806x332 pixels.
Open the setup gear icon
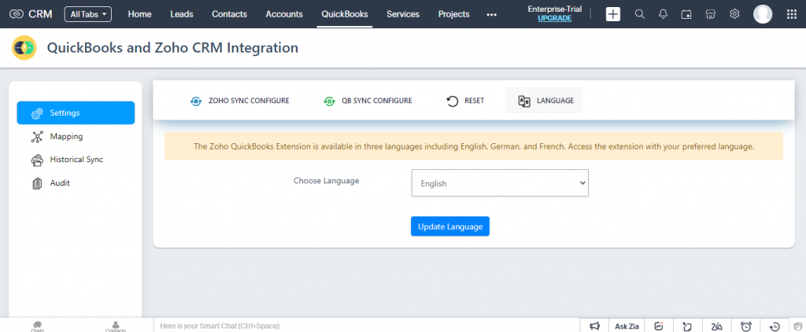(x=734, y=14)
